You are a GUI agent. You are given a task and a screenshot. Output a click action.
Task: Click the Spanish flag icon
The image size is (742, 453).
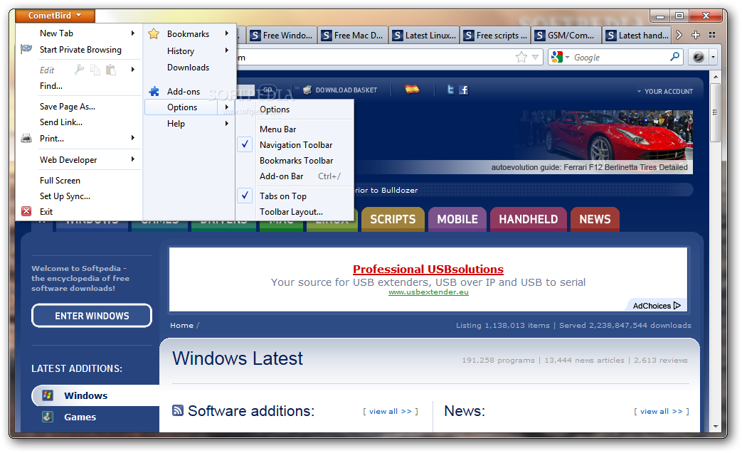click(x=412, y=89)
